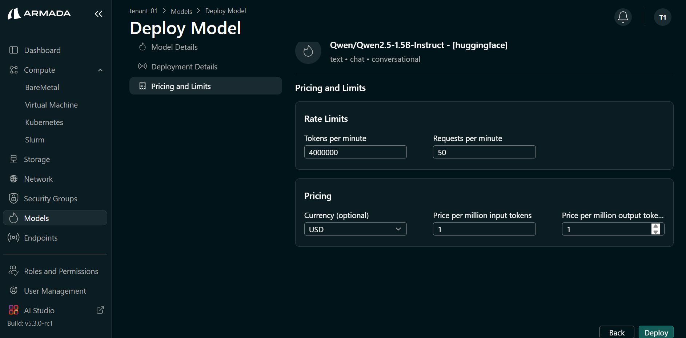The image size is (686, 338).
Task: Select Pricing and Limits step
Action: [x=206, y=86]
